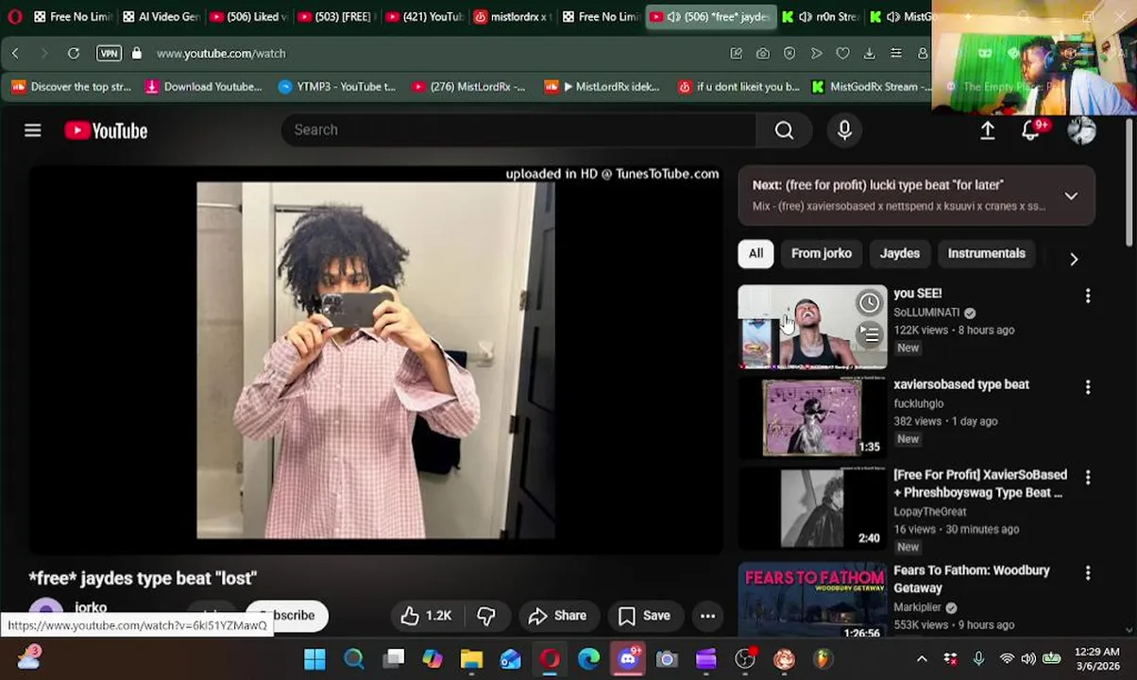Image resolution: width=1137 pixels, height=680 pixels.
Task: Open the YouTube notifications bell
Action: click(x=1031, y=130)
